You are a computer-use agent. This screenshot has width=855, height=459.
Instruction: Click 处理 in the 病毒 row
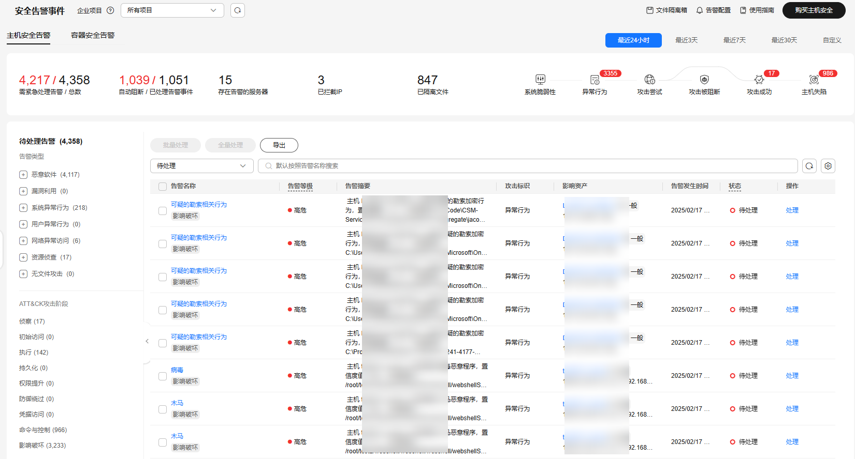tap(792, 376)
